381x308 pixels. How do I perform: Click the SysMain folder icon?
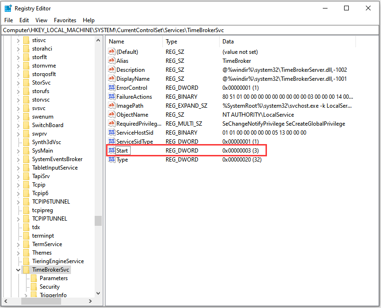click(26, 151)
